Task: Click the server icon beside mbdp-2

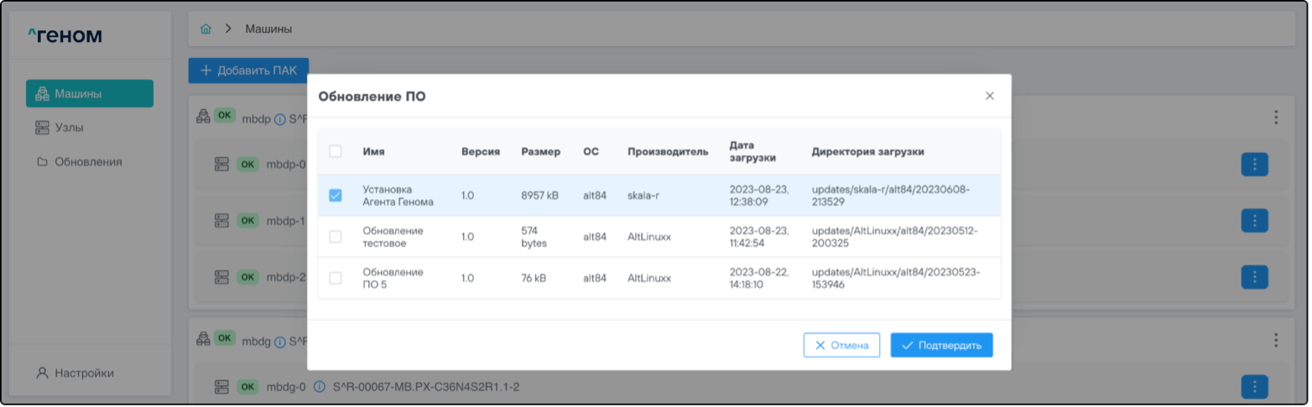Action: (221, 277)
